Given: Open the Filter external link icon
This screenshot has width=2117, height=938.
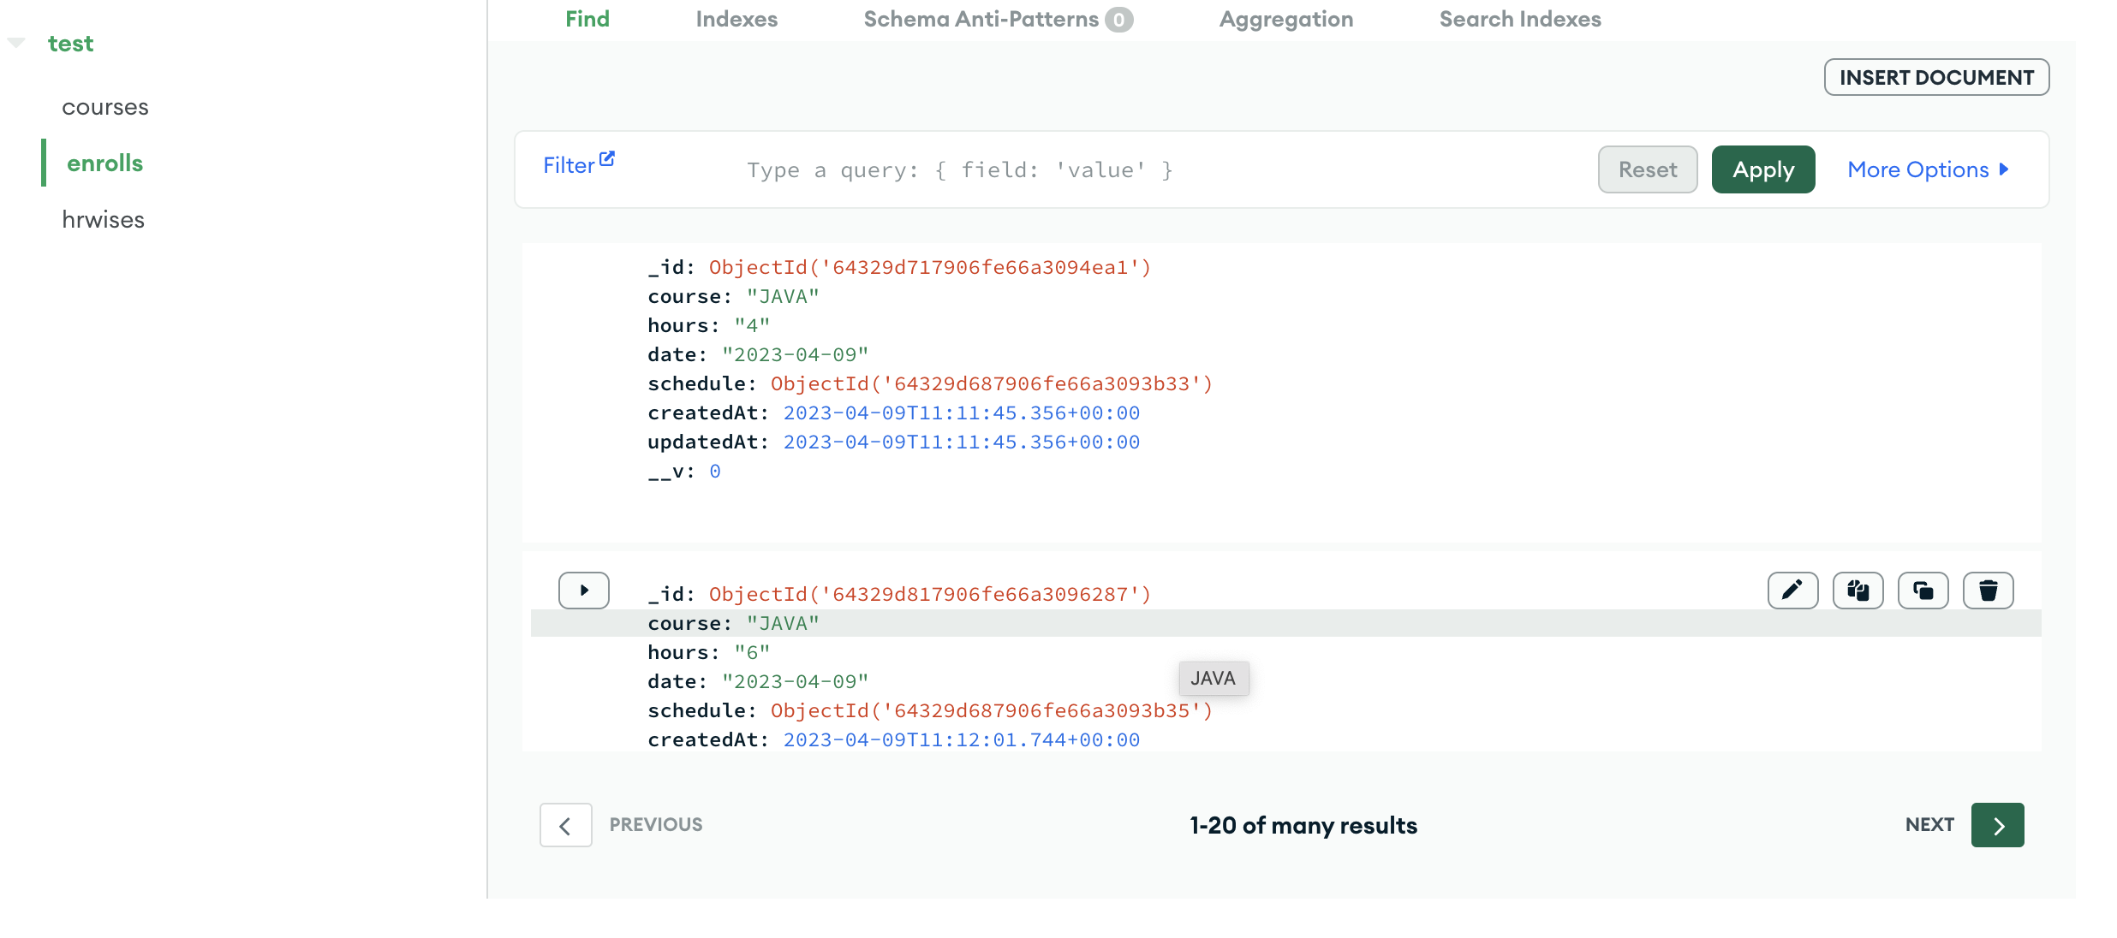Looking at the screenshot, I should click(x=608, y=157).
